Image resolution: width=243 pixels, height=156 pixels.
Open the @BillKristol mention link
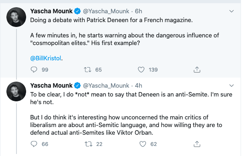46,58
